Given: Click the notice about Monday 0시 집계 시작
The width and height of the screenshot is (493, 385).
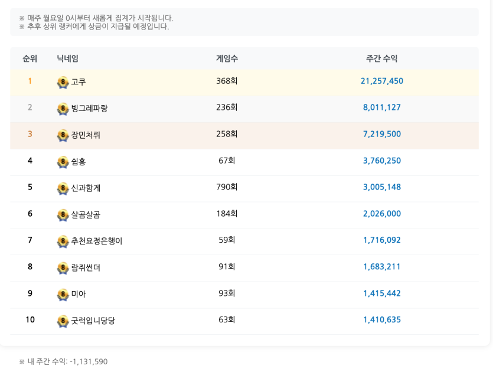Looking at the screenshot, I should click(x=96, y=18).
